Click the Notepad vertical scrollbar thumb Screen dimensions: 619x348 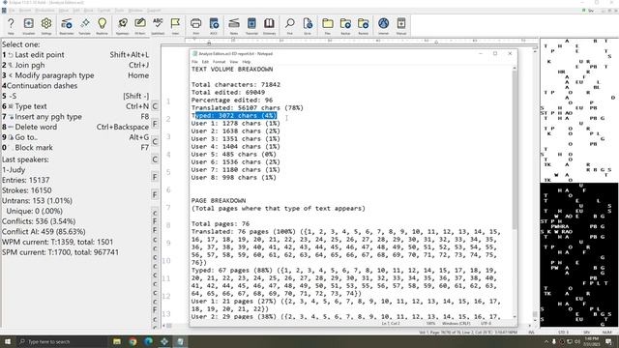[x=514, y=150]
